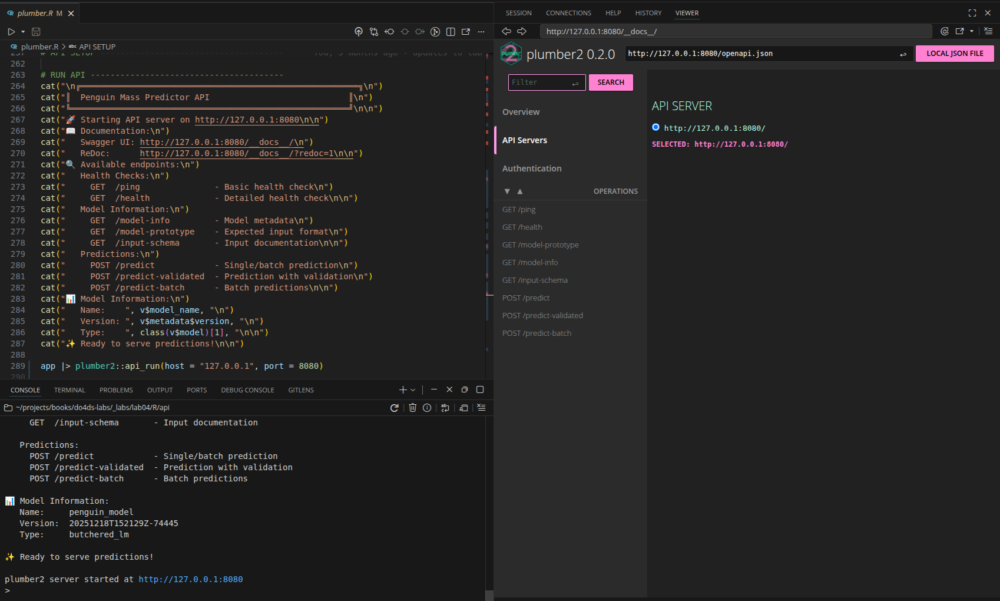The height and width of the screenshot is (601, 1000).
Task: Open the GITLENS panel tab
Action: (x=301, y=390)
